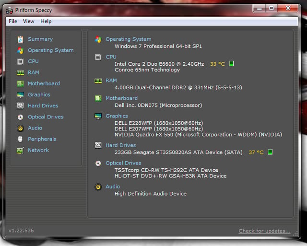The width and height of the screenshot is (307, 246).
Task: Click the version number v1.22.536
Action: [x=21, y=231]
